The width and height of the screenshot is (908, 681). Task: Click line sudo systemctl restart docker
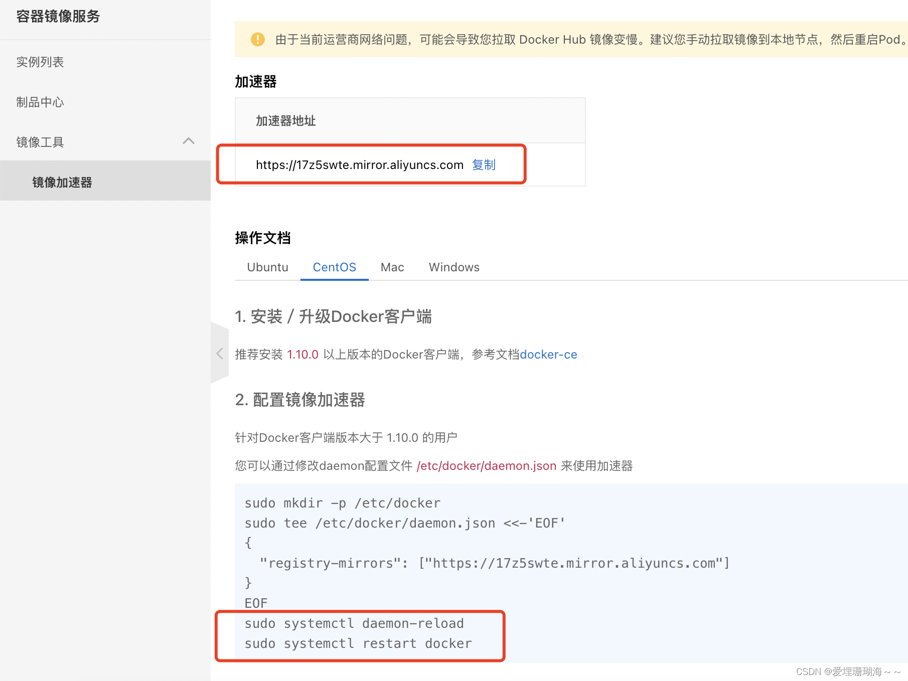pyautogui.click(x=358, y=643)
